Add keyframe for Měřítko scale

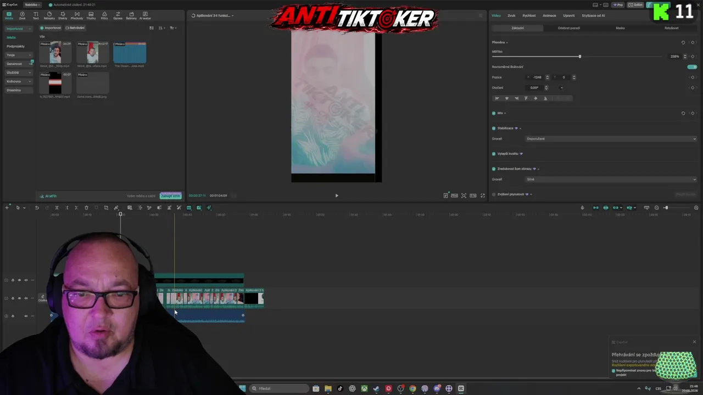[x=693, y=57]
